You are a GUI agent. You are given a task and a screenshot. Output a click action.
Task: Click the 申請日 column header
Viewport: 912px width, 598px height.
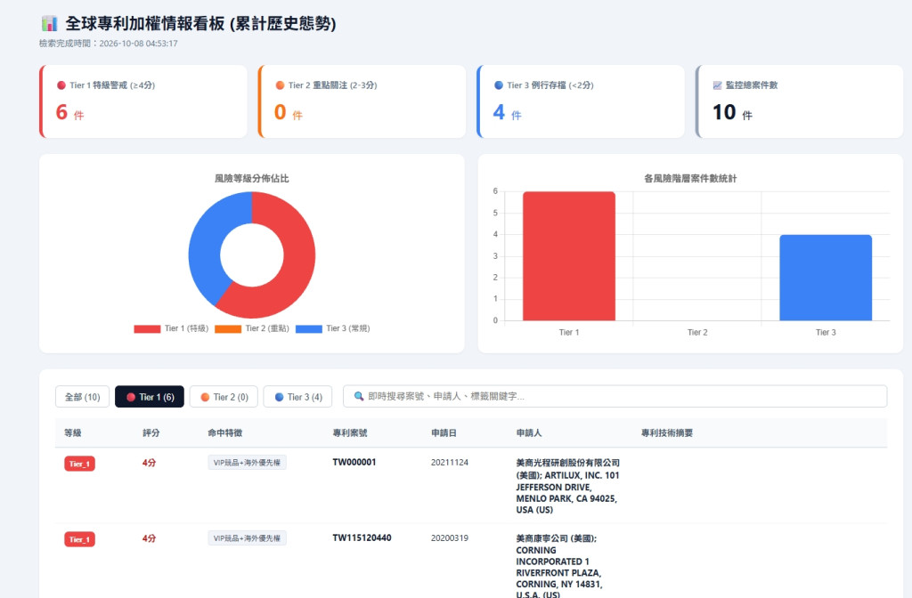tap(444, 433)
